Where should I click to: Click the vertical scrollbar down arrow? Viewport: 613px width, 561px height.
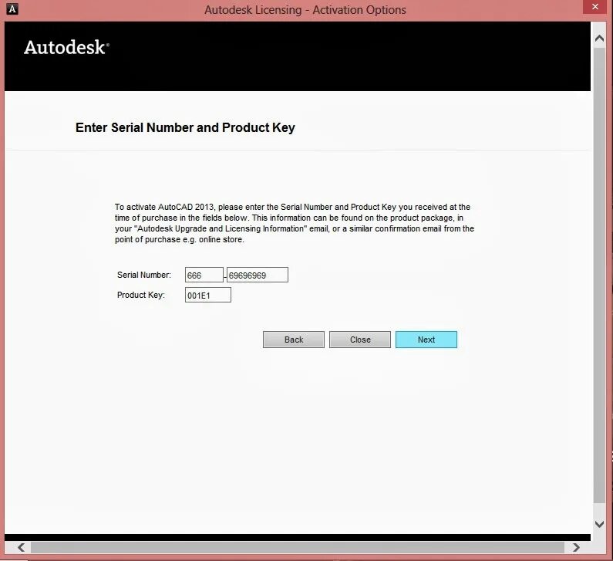click(x=599, y=524)
